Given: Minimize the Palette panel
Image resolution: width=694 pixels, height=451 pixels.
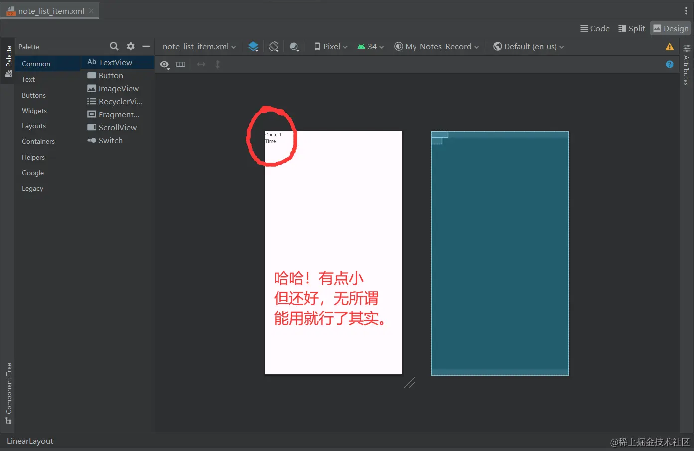Looking at the screenshot, I should pos(146,46).
